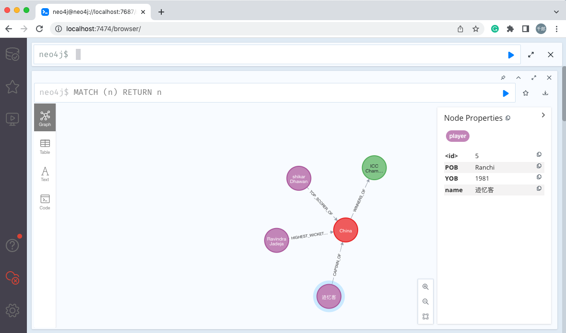Zoom out on the graph
This screenshot has width=566, height=333.
click(426, 302)
